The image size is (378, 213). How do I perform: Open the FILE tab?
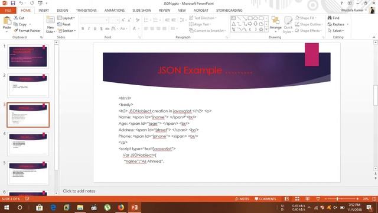8,11
